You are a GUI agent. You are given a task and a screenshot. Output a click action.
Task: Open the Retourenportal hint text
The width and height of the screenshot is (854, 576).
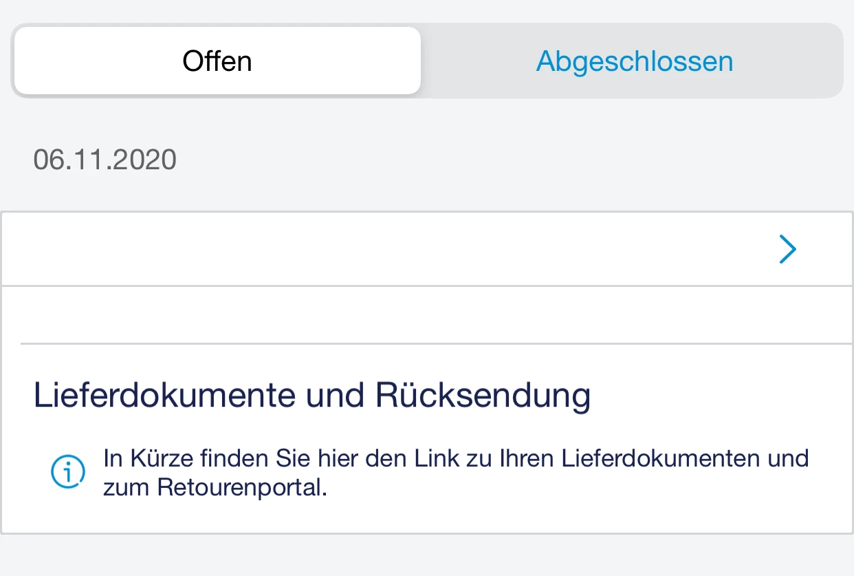click(x=457, y=472)
